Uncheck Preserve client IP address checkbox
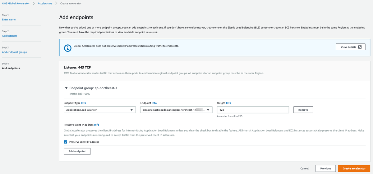373x174 pixels. [x=65, y=142]
